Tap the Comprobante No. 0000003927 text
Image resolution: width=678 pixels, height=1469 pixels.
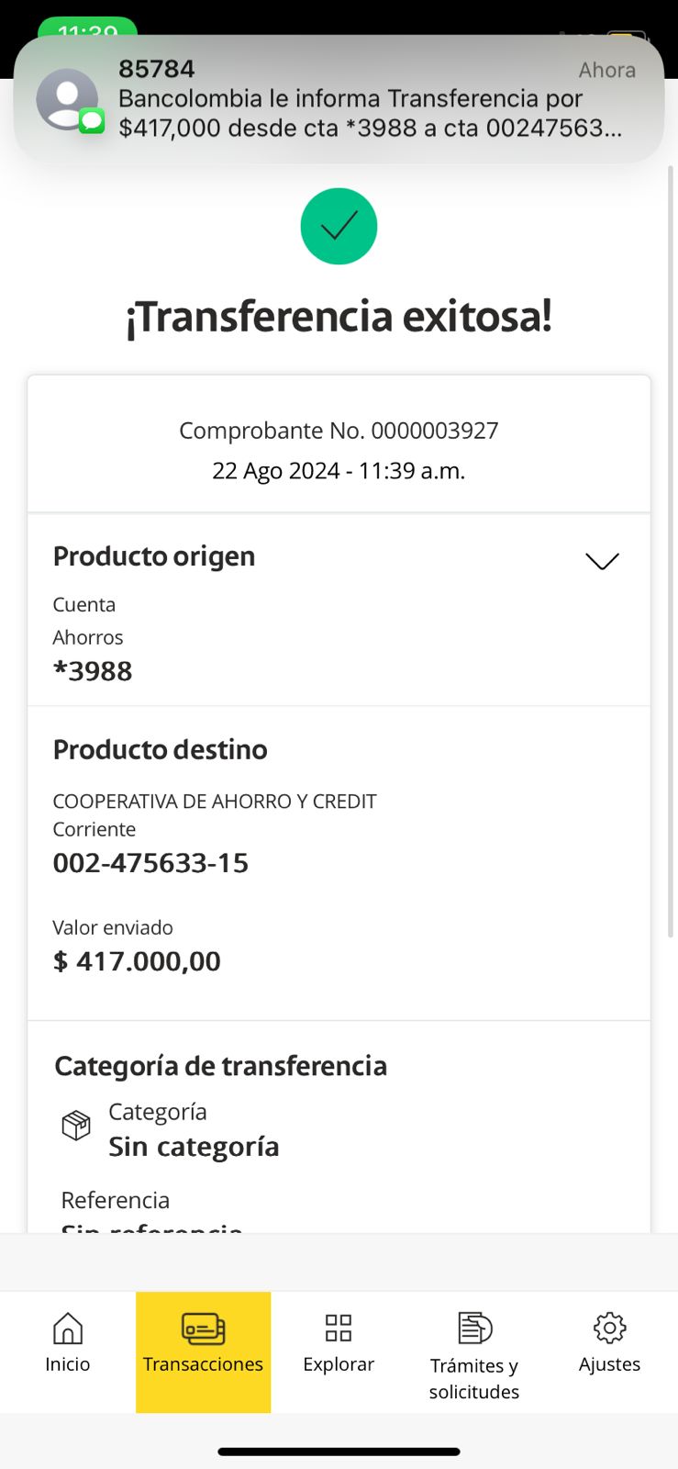coord(339,431)
